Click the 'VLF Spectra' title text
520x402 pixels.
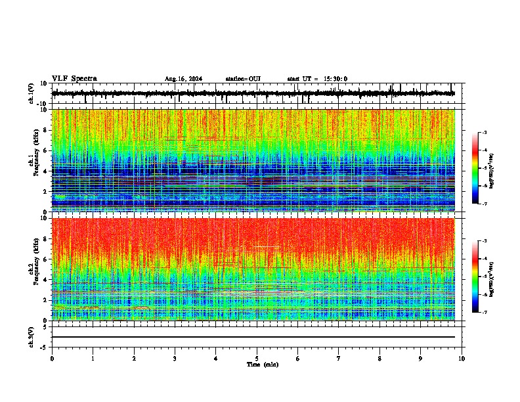tap(74, 79)
